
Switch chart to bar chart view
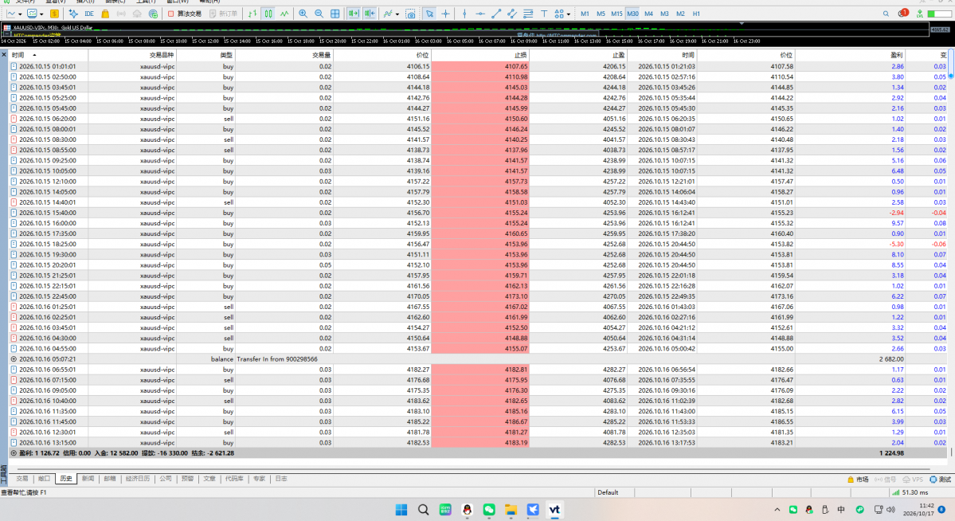252,14
